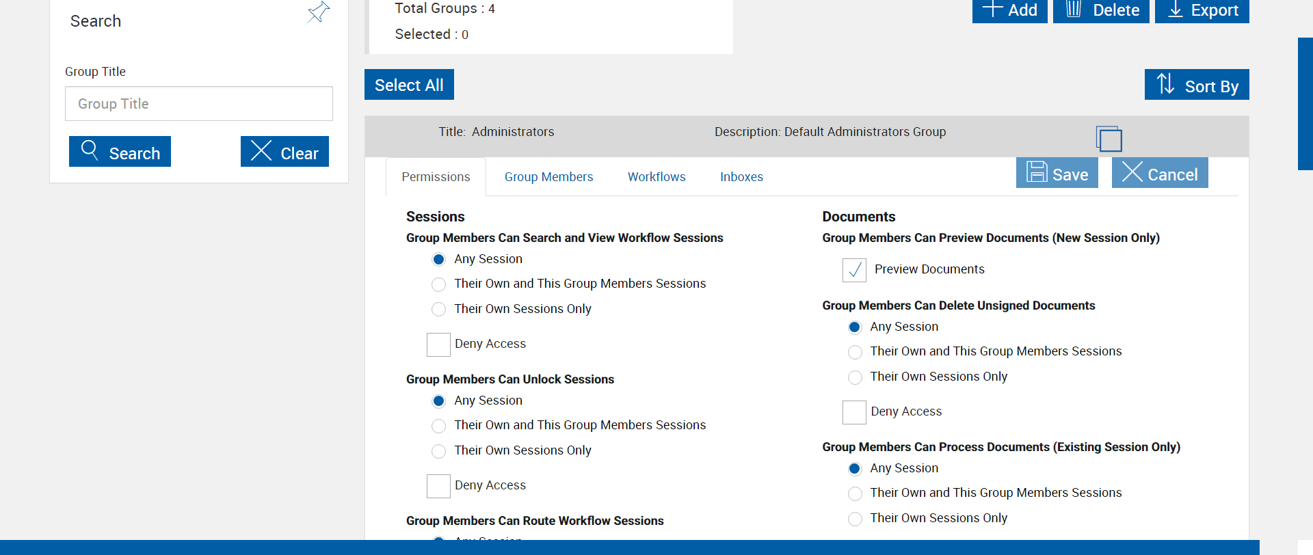Click the Export button with download icon
This screenshot has width=1313, height=555.
[x=1202, y=10]
